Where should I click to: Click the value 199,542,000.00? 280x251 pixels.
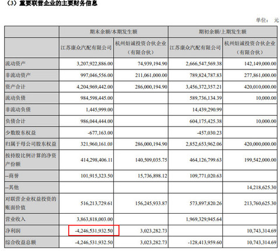click(x=260, y=160)
